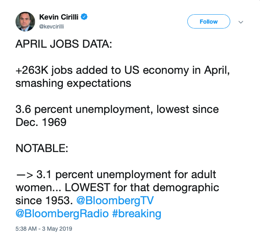260x236 pixels.
Task: Follow Kevin Cirilli
Action: tap(209, 22)
